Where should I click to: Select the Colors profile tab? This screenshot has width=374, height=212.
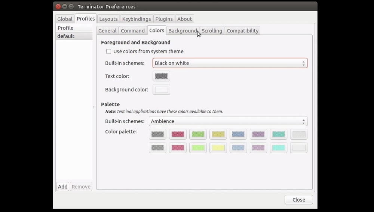pyautogui.click(x=156, y=31)
